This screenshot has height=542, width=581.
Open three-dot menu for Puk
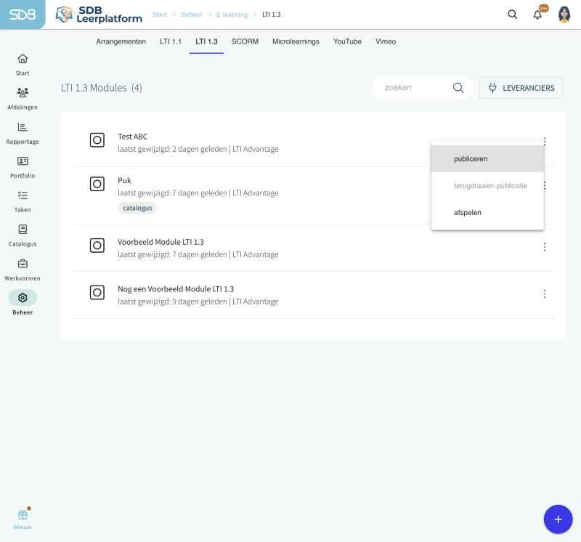tap(545, 185)
